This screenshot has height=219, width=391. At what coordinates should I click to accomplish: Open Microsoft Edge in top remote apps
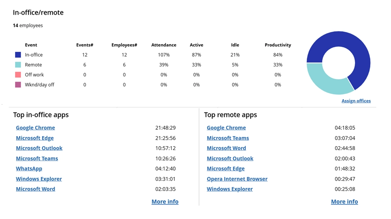click(225, 168)
